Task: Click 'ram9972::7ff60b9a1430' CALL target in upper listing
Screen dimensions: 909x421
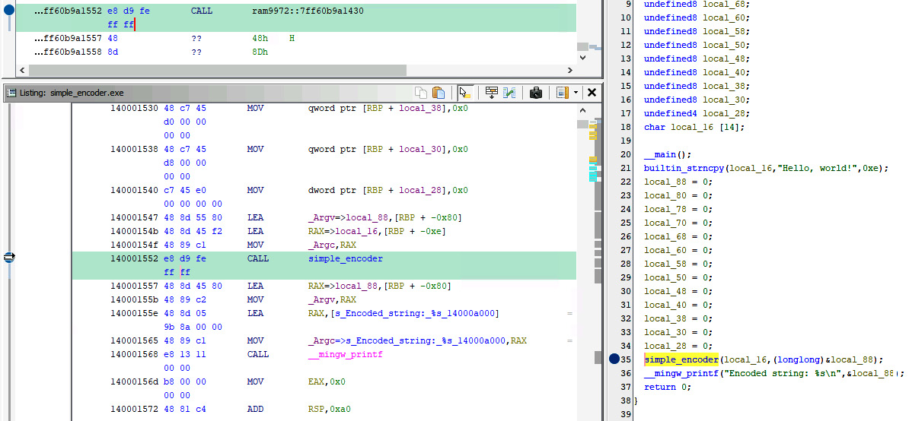Action: (x=308, y=11)
